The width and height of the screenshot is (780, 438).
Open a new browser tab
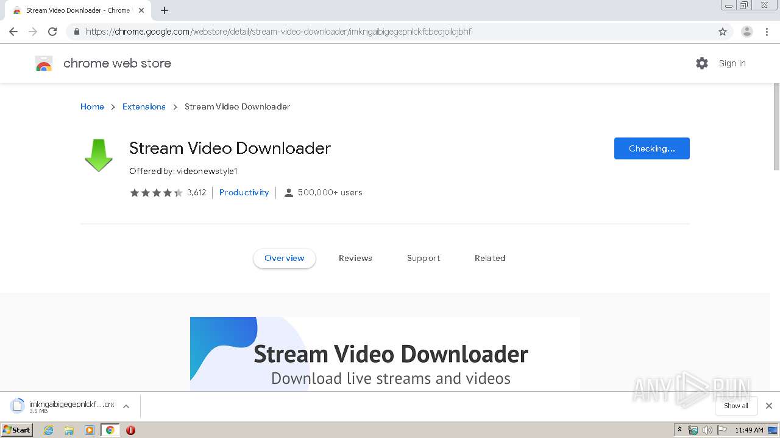[x=165, y=10]
